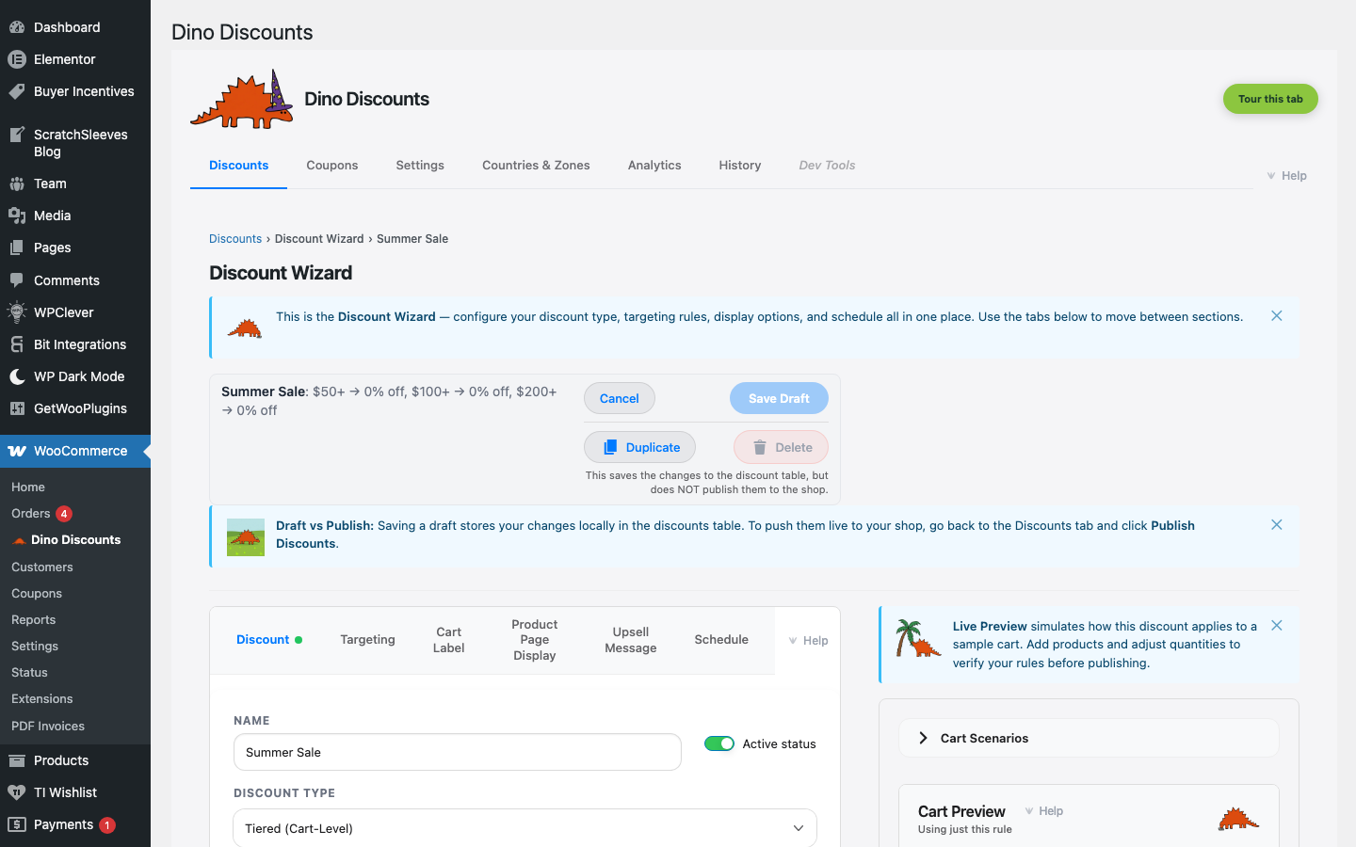The width and height of the screenshot is (1356, 847).
Task: Click the Dino Discounts wizard dinosaur logo
Action: tap(242, 99)
